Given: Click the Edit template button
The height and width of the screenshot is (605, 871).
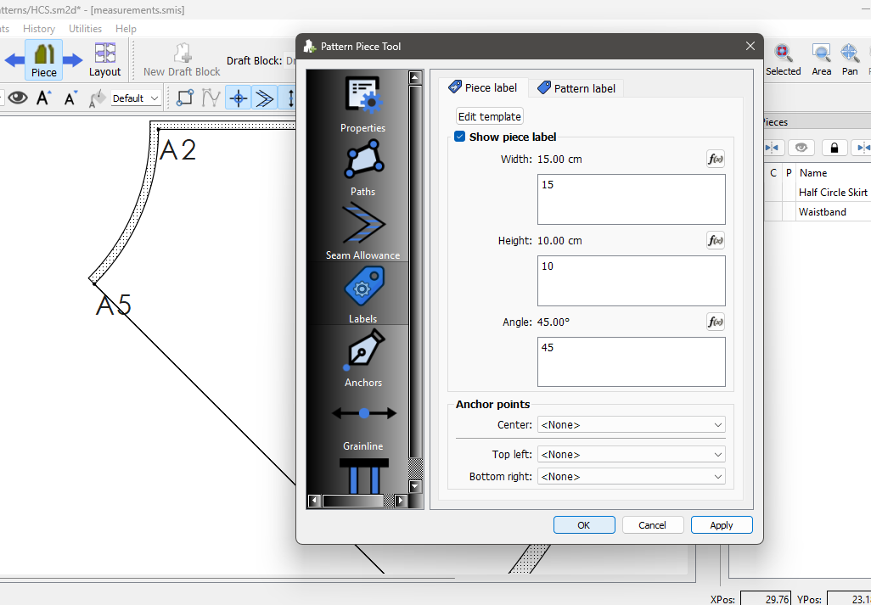Looking at the screenshot, I should tap(489, 116).
